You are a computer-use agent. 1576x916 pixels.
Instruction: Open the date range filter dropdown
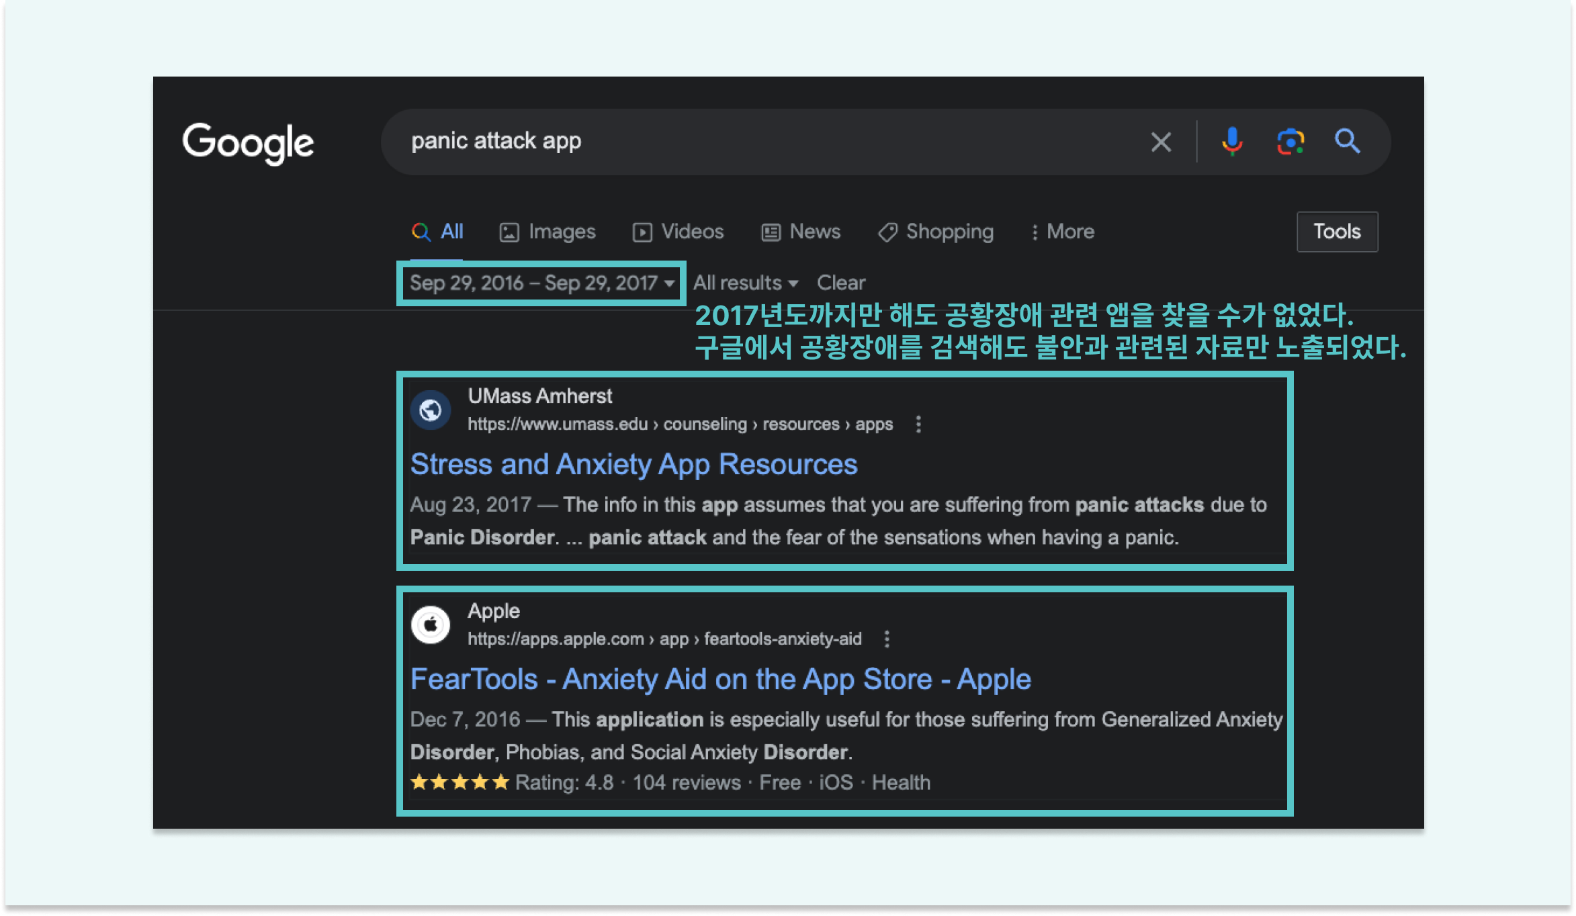[542, 283]
